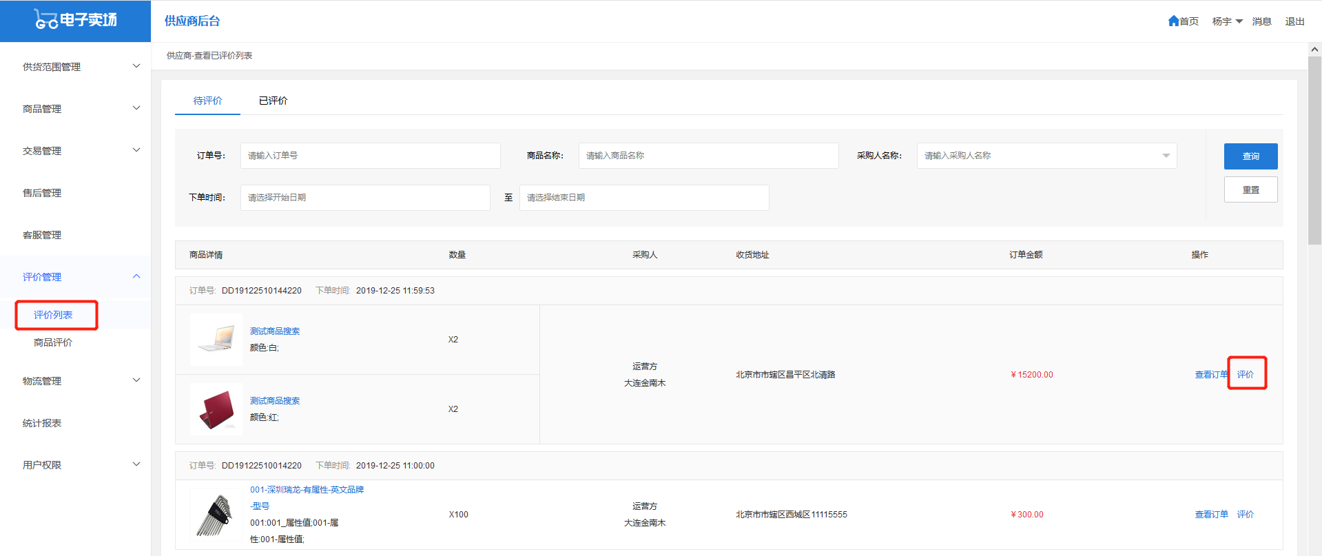This screenshot has width=1322, height=556.
Task: Expand 交易管理 menu chevron
Action: pos(136,150)
